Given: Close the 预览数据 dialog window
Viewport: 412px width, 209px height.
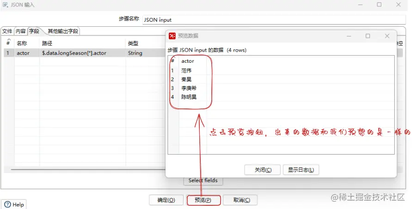Looking at the screenshot, I should pyautogui.click(x=387, y=36).
